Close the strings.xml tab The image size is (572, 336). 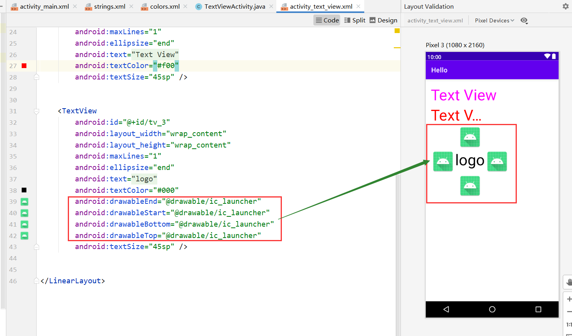tap(131, 6)
